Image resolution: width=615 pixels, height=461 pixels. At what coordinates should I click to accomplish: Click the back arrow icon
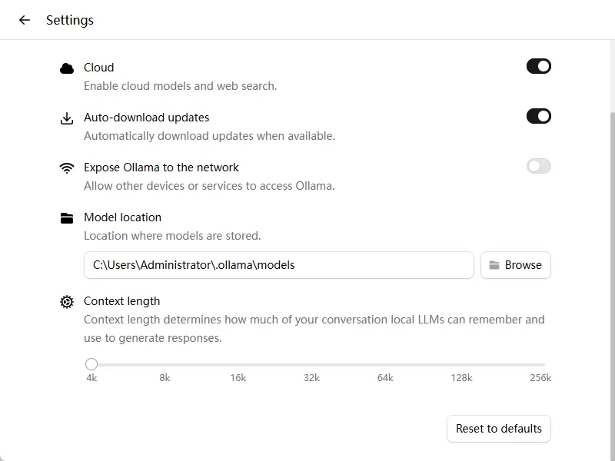pos(25,20)
